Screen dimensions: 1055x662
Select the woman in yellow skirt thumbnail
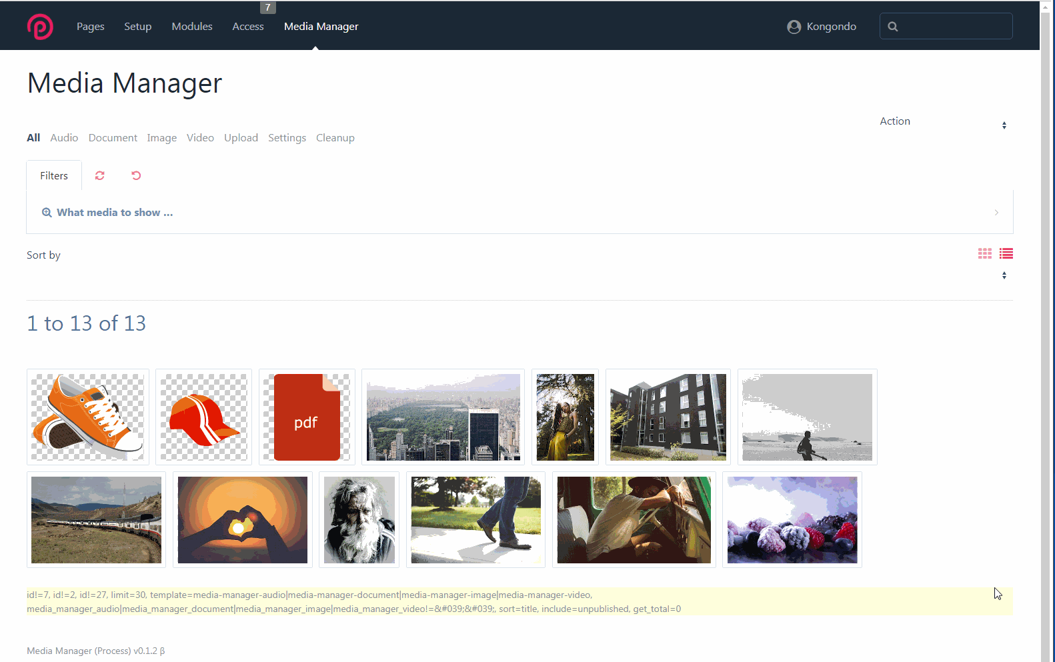click(565, 417)
